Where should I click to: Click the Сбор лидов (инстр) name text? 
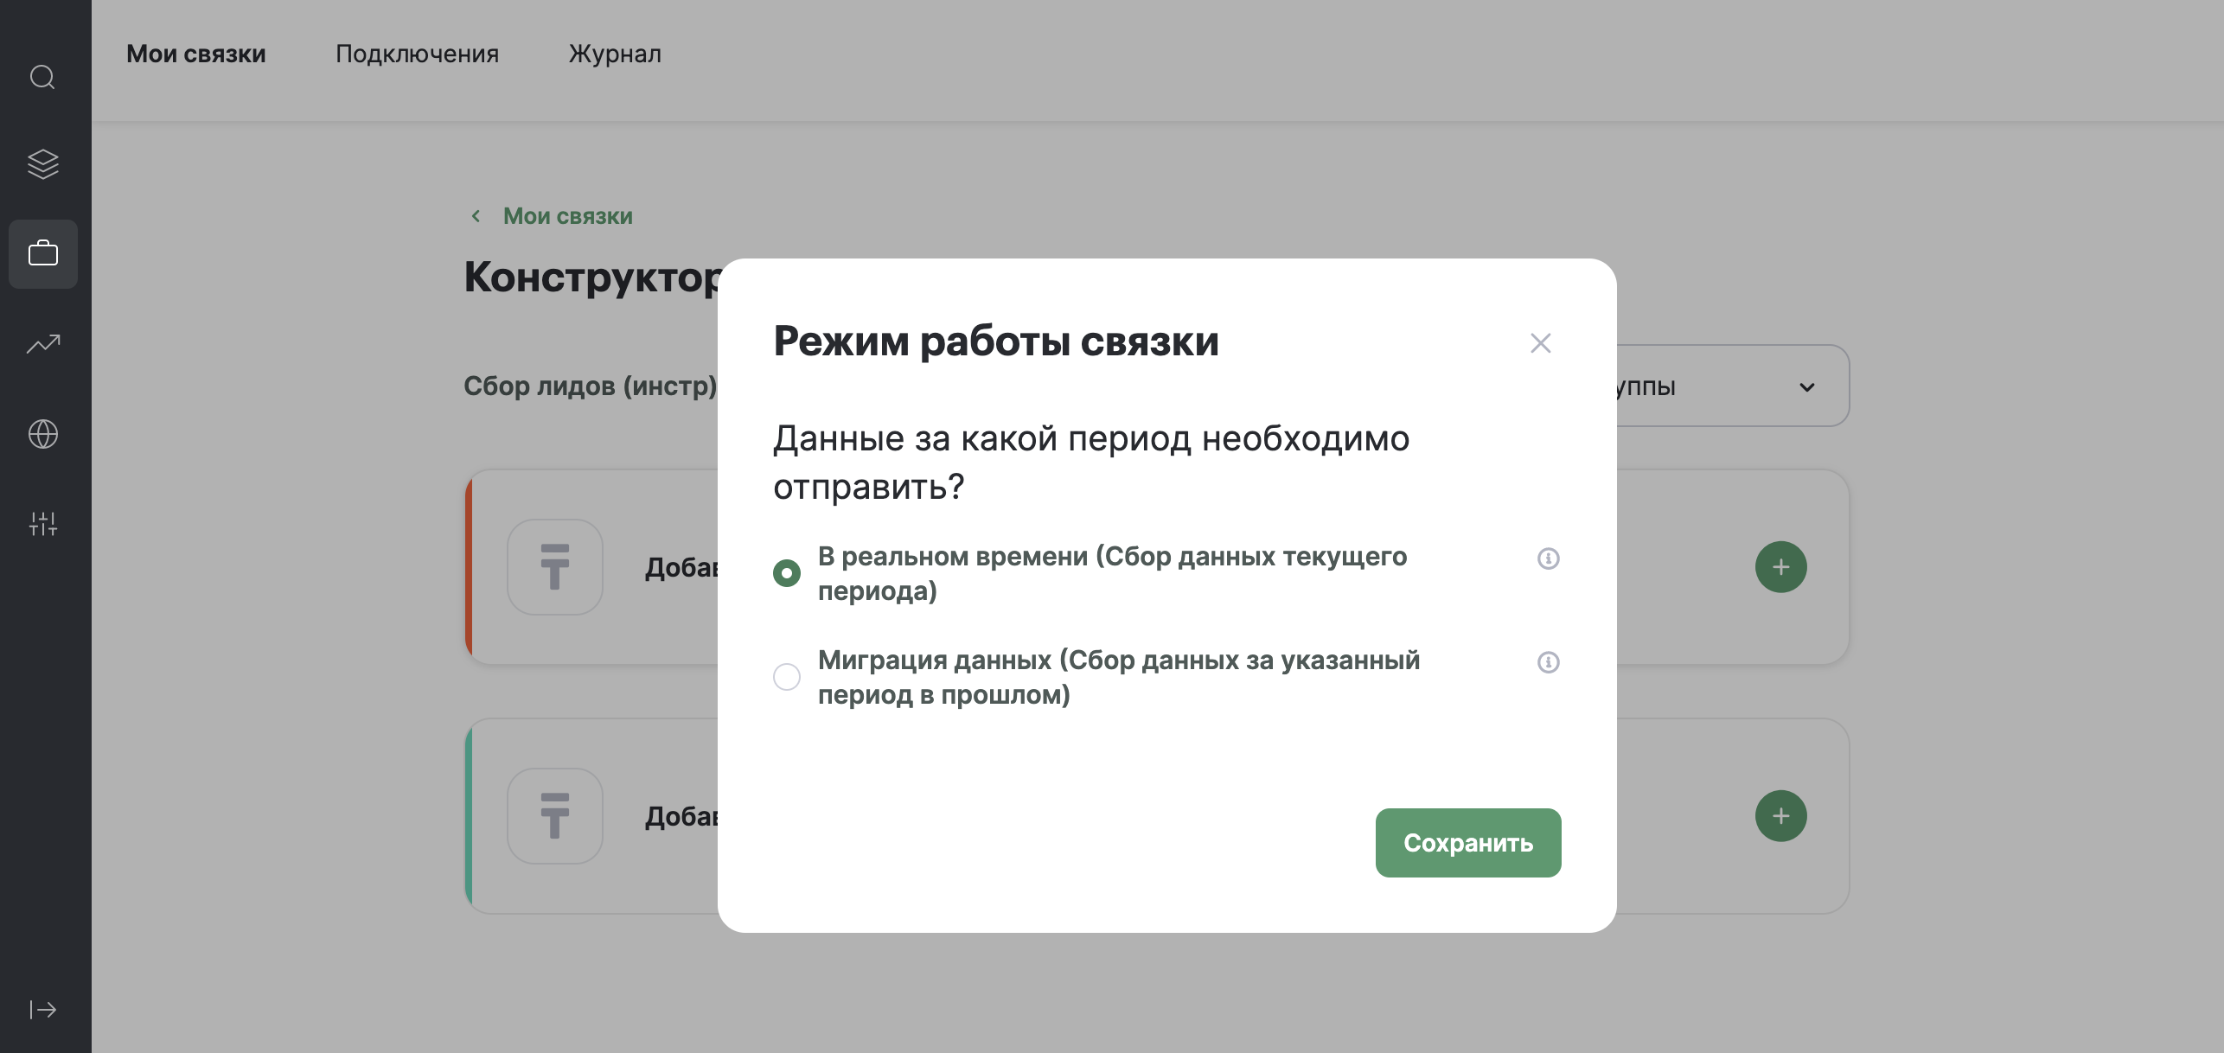coord(591,386)
